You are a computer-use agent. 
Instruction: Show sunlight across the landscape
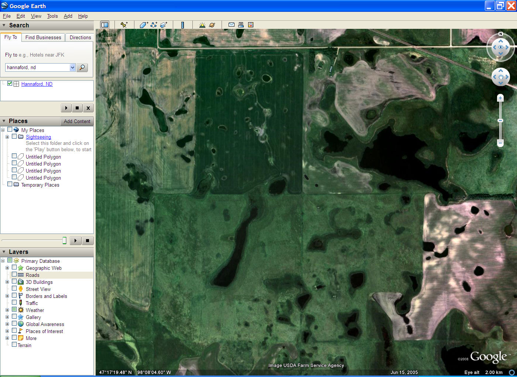click(x=202, y=25)
